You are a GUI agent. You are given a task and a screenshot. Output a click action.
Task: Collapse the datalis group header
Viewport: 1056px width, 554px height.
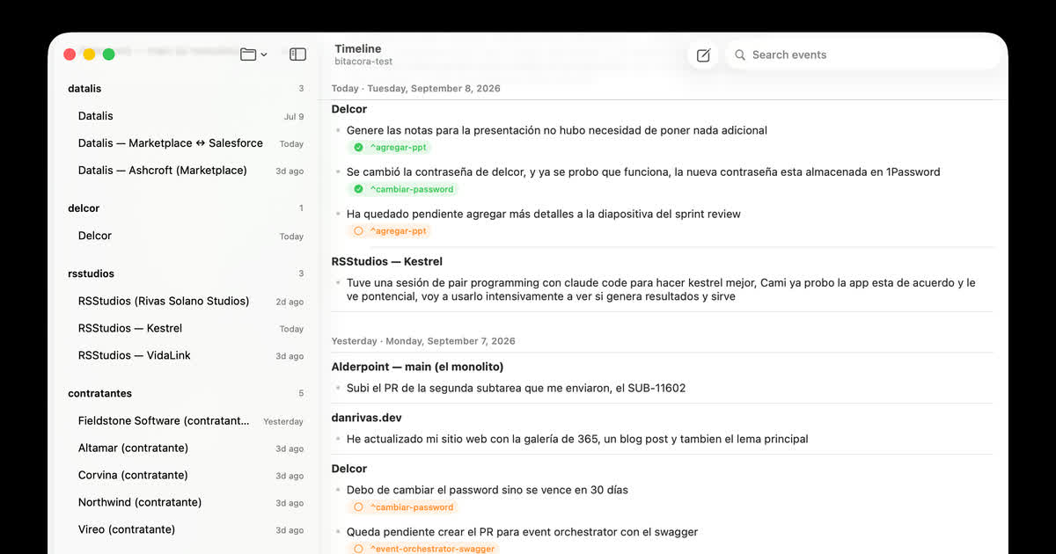tap(84, 89)
